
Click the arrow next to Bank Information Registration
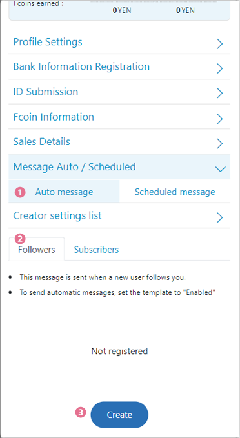[x=220, y=68]
